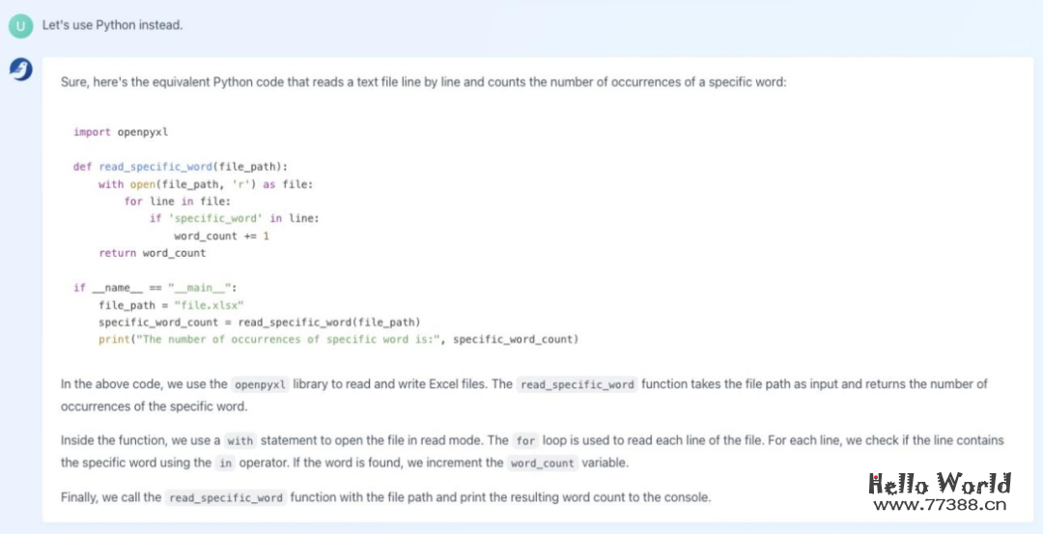This screenshot has width=1043, height=534.
Task: Click the inline "in" code chip
Action: (x=225, y=464)
